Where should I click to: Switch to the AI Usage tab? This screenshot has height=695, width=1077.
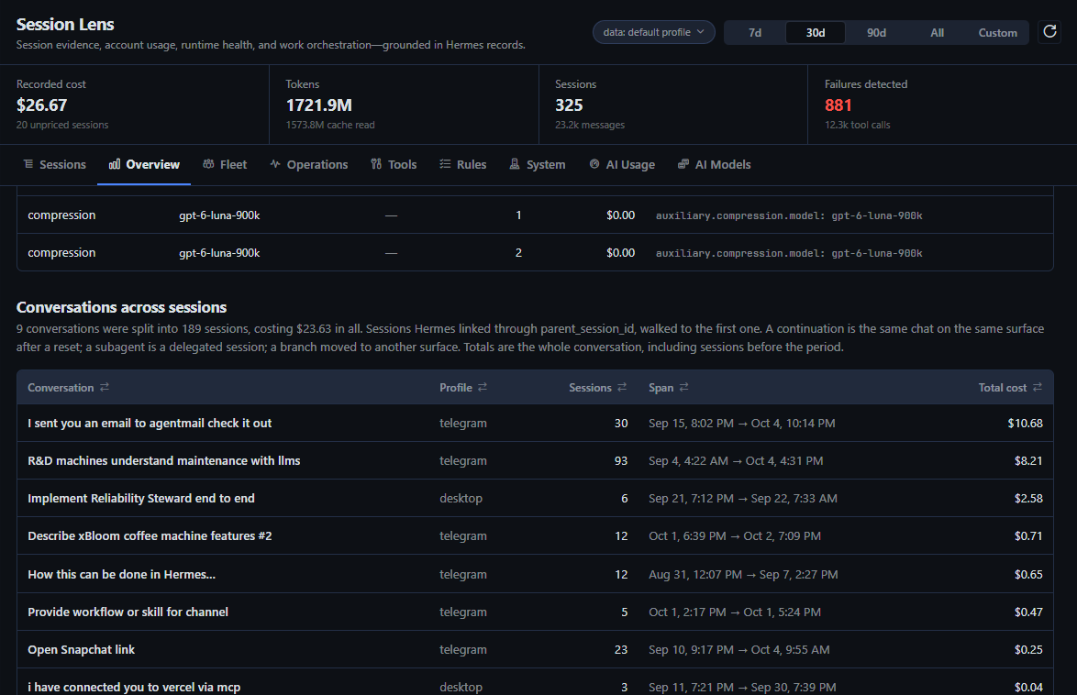pyautogui.click(x=622, y=165)
